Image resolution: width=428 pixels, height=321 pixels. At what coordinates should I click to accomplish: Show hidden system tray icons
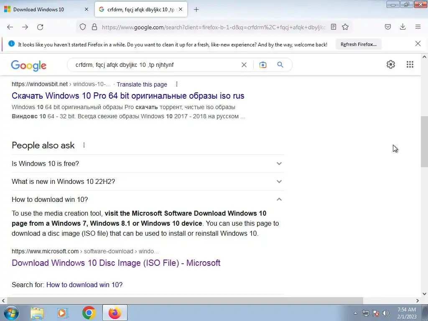[x=355, y=313]
